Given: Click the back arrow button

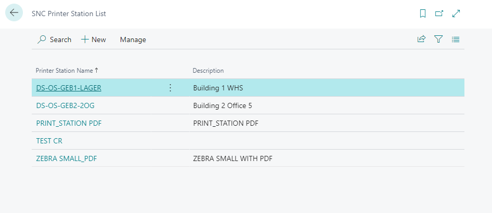Looking at the screenshot, I should pyautogui.click(x=14, y=13).
